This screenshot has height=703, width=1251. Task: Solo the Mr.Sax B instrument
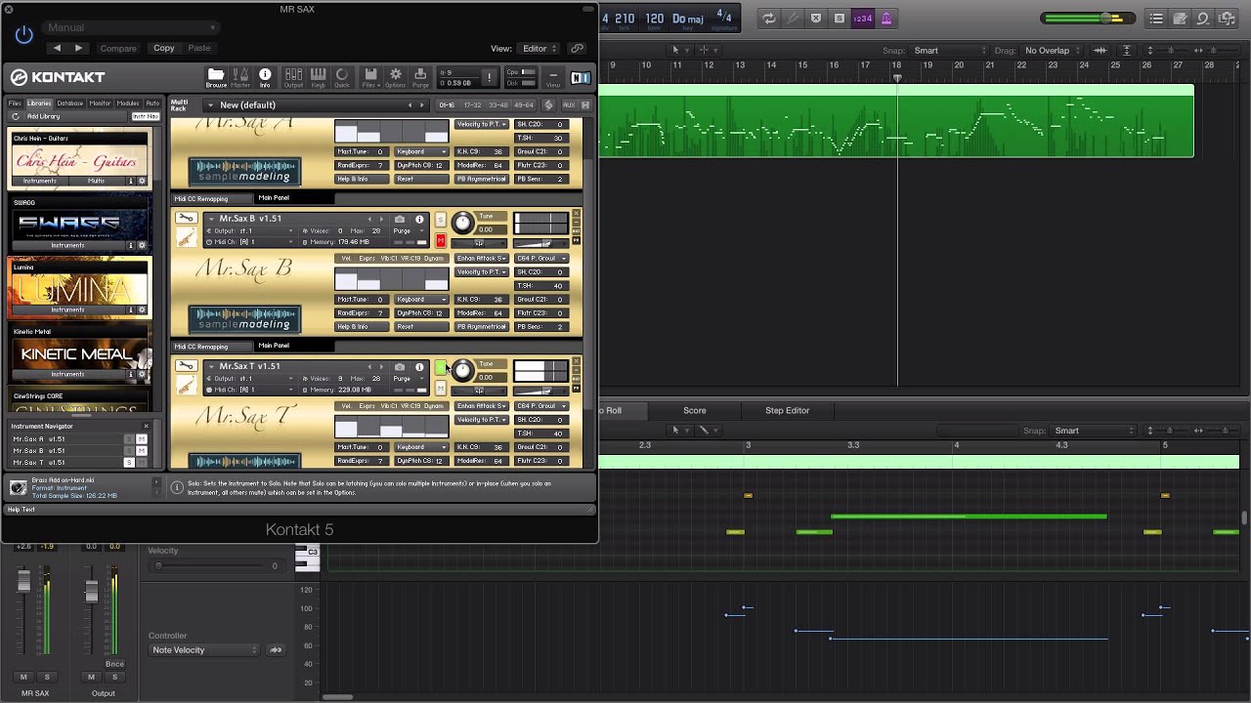point(441,220)
